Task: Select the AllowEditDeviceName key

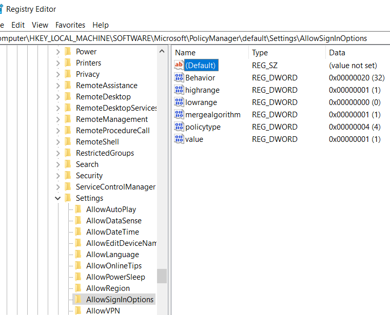Action: 121,243
